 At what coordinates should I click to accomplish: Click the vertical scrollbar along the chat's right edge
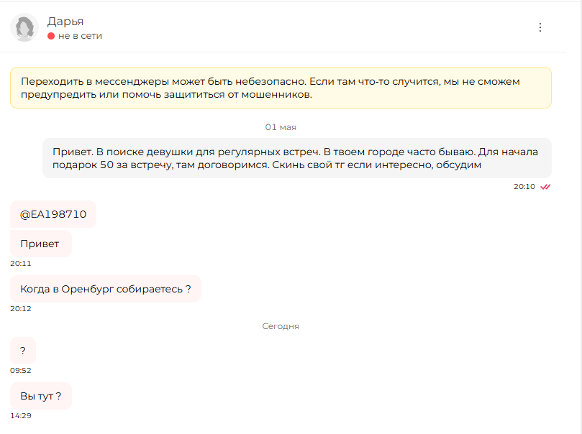pos(580,217)
